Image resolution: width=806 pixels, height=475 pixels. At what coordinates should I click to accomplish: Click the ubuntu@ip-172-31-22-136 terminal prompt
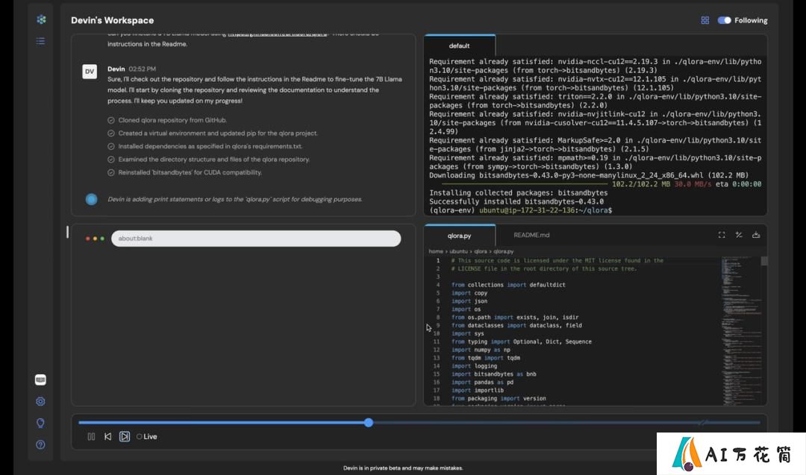coord(546,210)
